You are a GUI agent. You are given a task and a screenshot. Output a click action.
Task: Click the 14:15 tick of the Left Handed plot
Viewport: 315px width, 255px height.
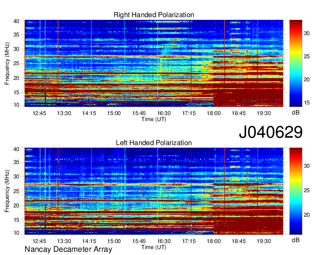click(89, 241)
